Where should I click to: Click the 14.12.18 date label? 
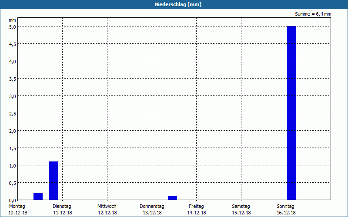point(197,213)
